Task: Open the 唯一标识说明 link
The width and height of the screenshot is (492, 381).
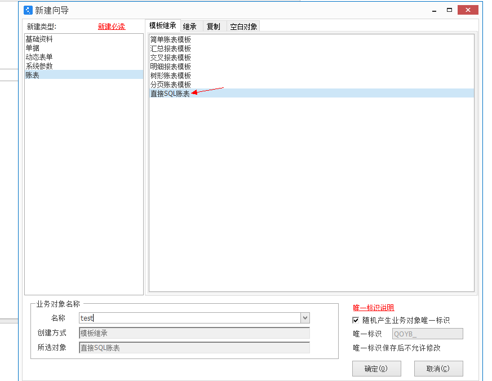Action: [x=373, y=308]
